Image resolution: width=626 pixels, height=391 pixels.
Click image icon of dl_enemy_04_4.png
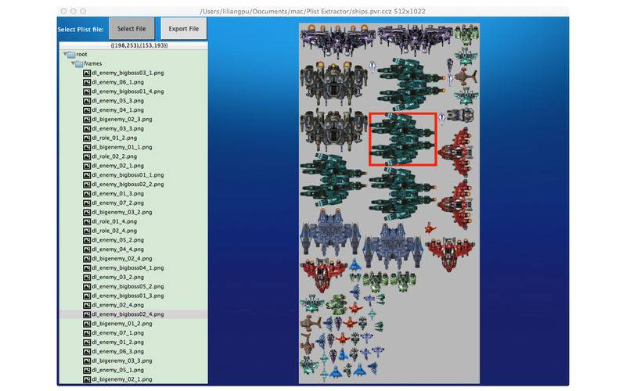[x=87, y=249]
